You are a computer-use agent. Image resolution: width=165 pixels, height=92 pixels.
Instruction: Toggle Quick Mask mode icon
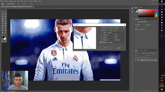3,41
